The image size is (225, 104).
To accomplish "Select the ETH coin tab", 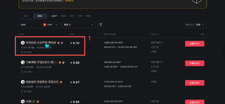I will 80,16.
